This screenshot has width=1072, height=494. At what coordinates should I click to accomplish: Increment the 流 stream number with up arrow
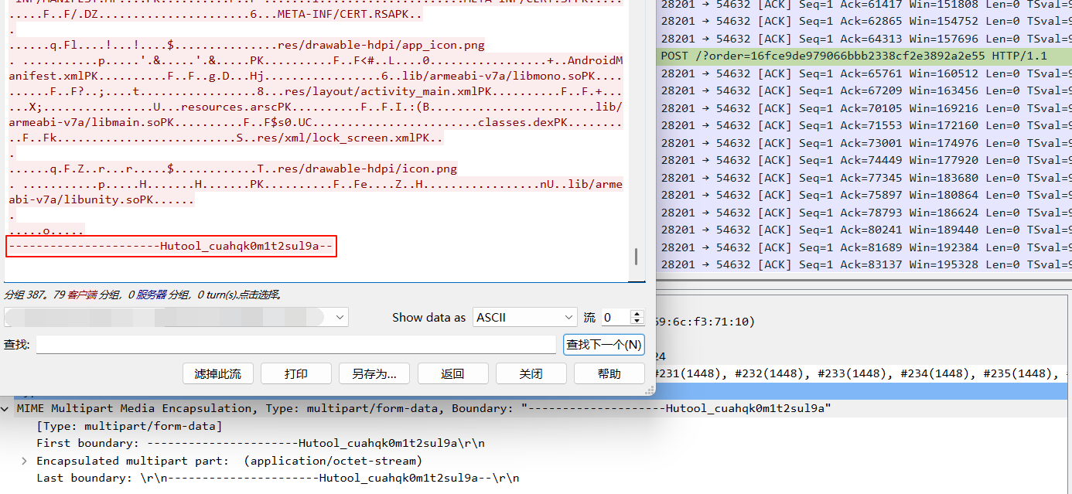pos(637,313)
